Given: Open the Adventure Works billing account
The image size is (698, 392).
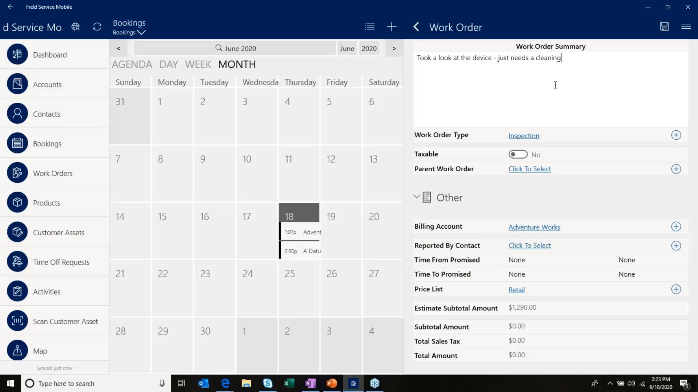Looking at the screenshot, I should (x=534, y=227).
